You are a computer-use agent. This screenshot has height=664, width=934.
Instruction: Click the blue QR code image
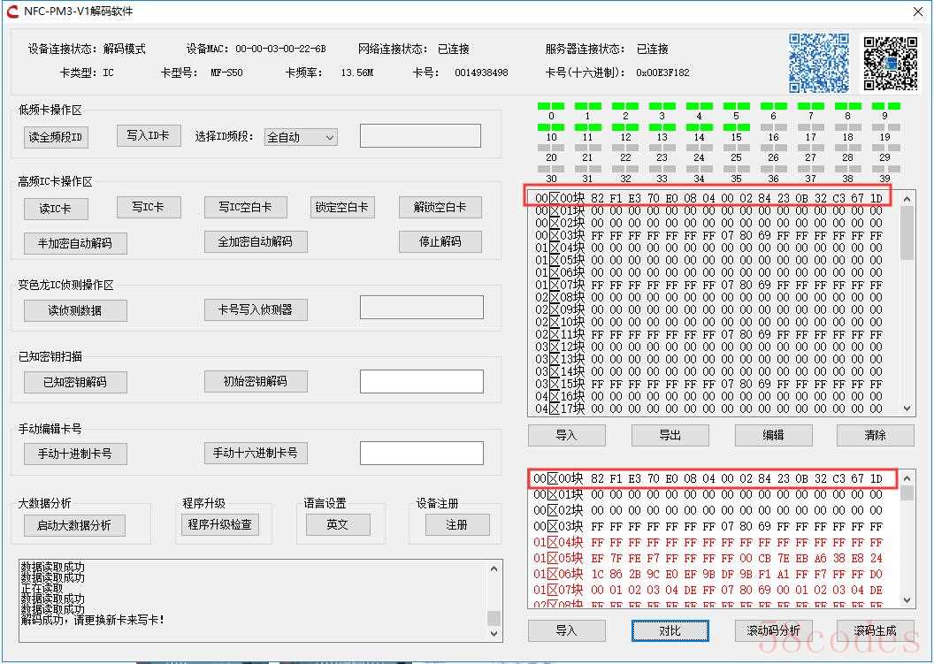pyautogui.click(x=819, y=63)
